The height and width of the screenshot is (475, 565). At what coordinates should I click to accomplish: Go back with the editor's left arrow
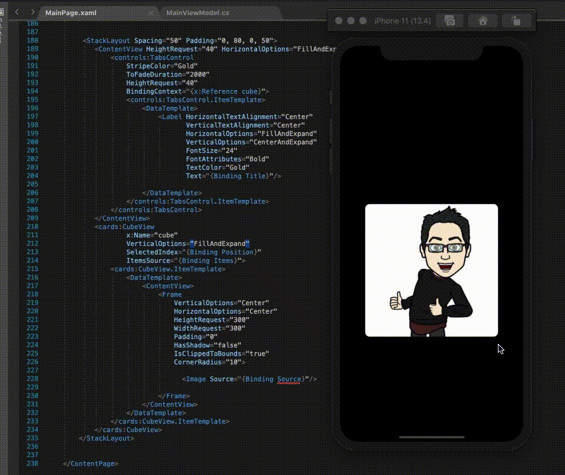(x=16, y=12)
